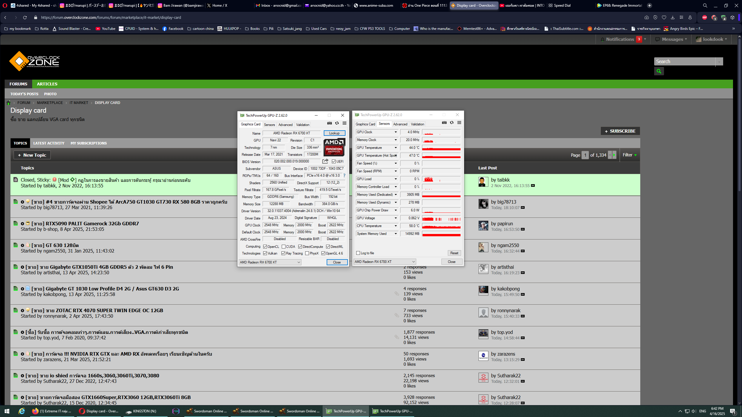Click browser address bar URL

pyautogui.click(x=111, y=17)
